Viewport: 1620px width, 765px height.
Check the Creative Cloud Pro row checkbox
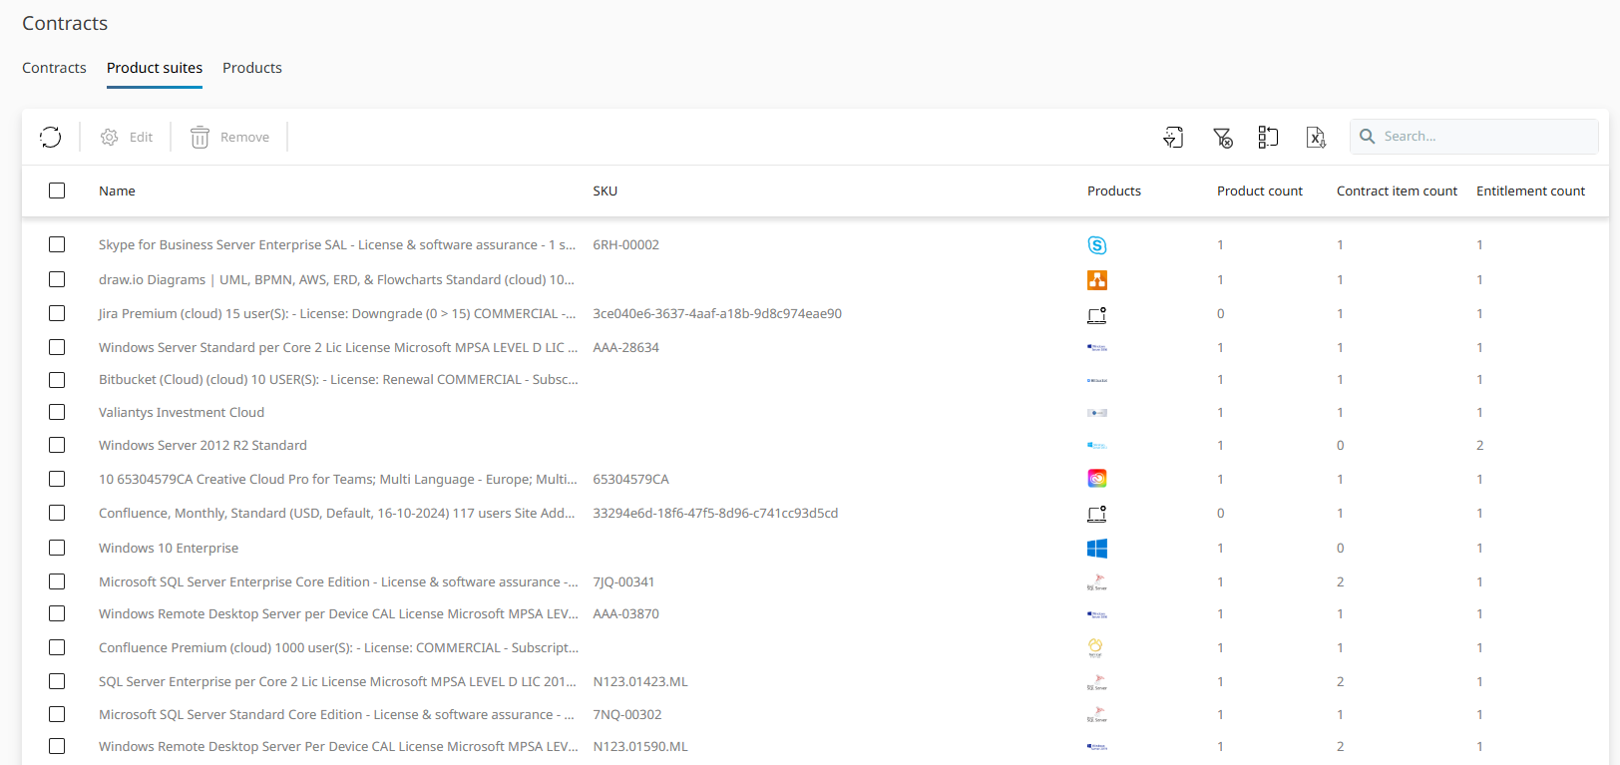[x=57, y=479]
